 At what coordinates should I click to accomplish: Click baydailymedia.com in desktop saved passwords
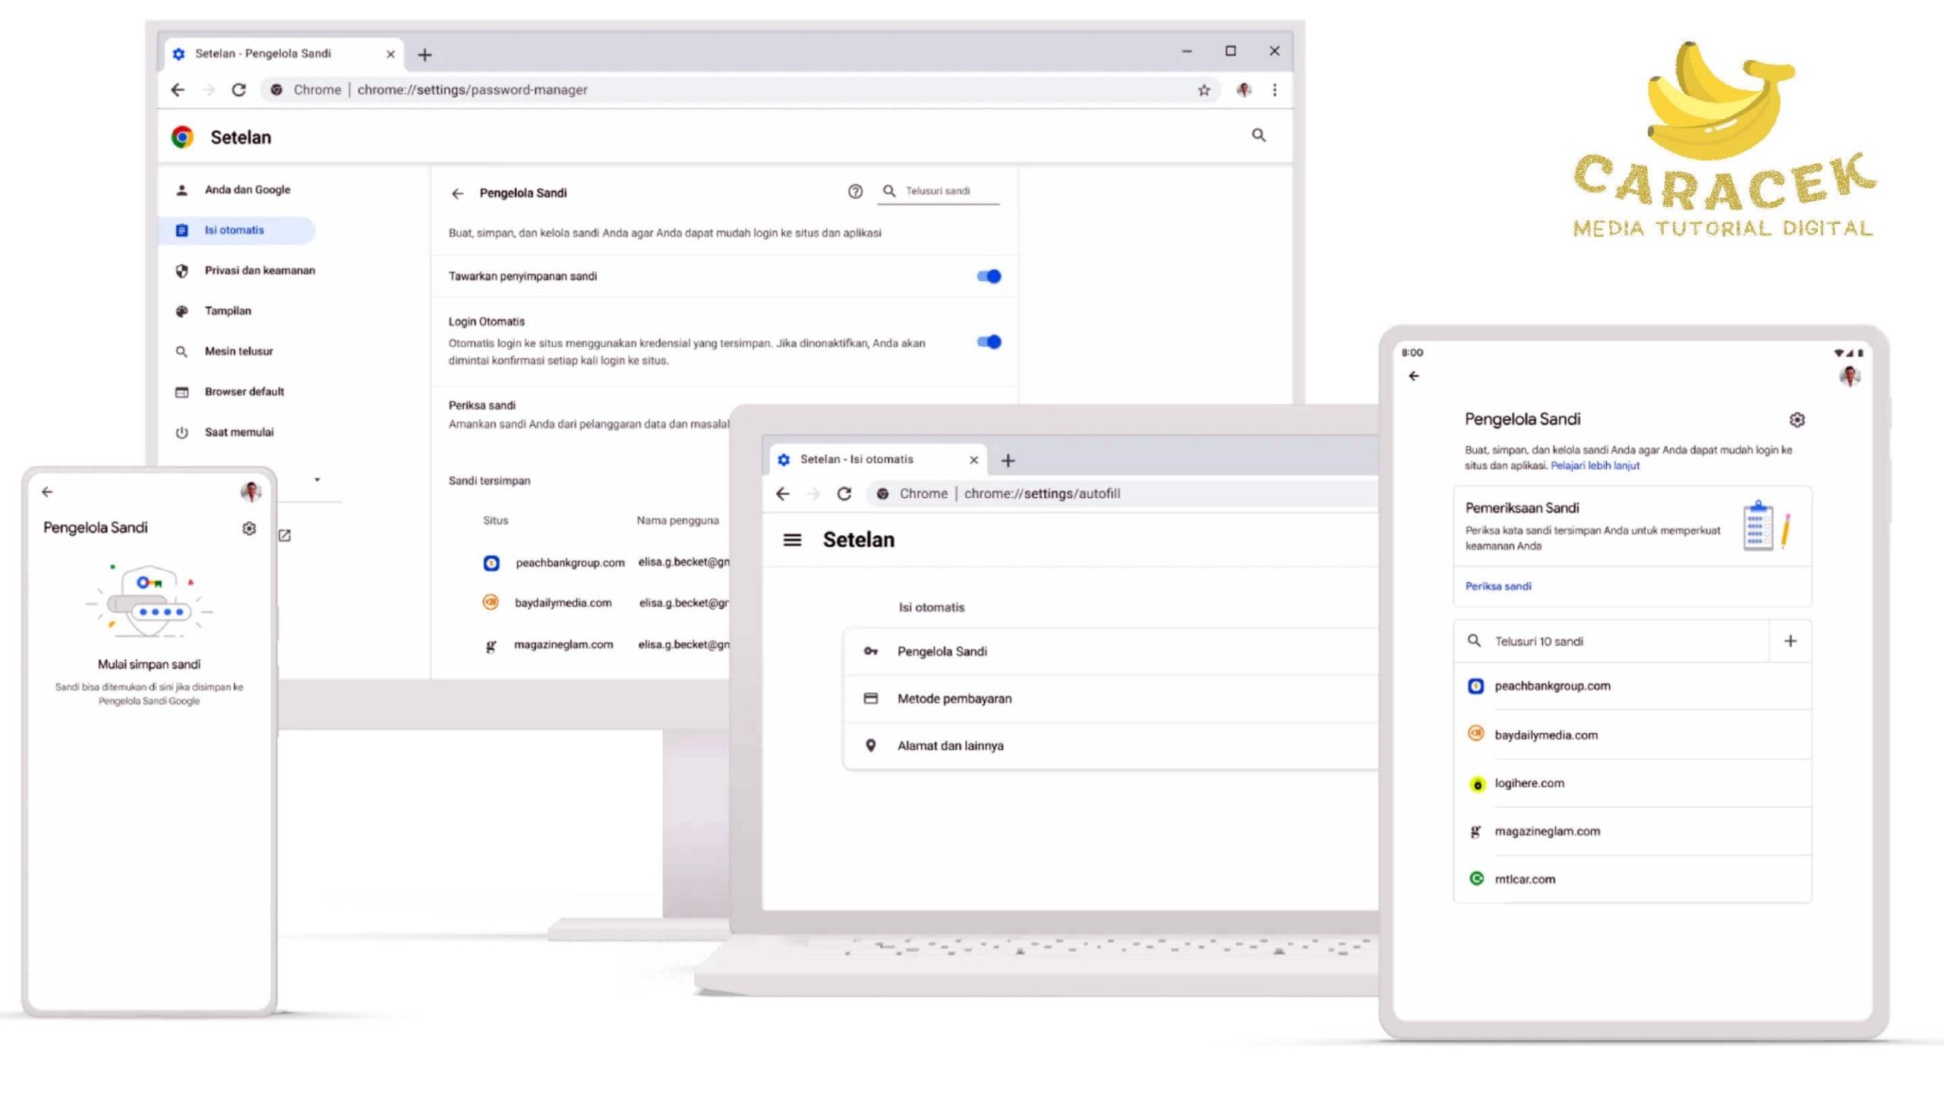pos(563,603)
